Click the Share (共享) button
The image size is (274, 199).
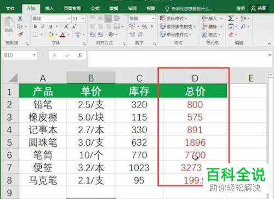(x=259, y=8)
